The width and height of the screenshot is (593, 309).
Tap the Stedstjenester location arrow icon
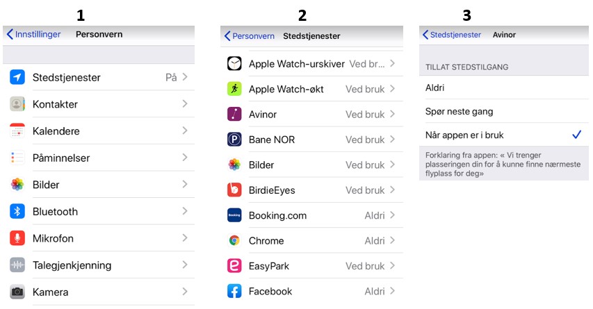17,77
